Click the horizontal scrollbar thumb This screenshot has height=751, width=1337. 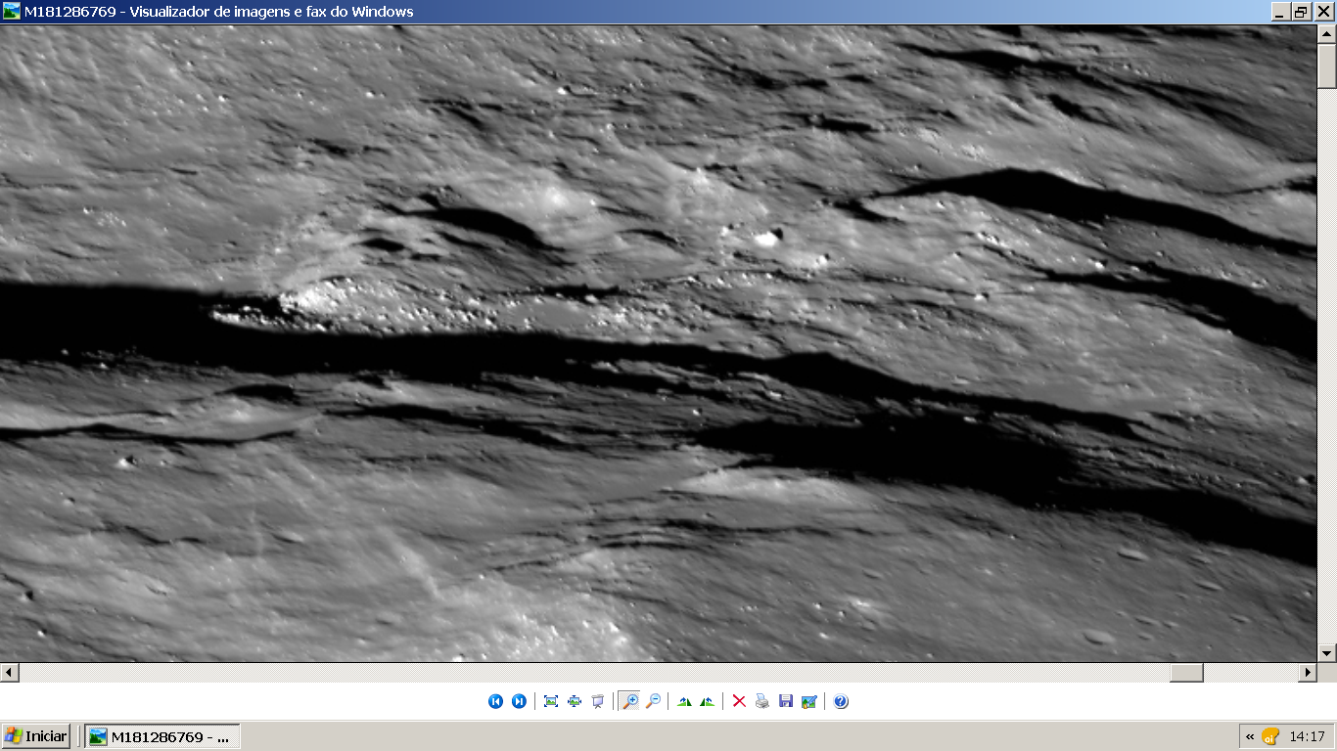pyautogui.click(x=1186, y=673)
